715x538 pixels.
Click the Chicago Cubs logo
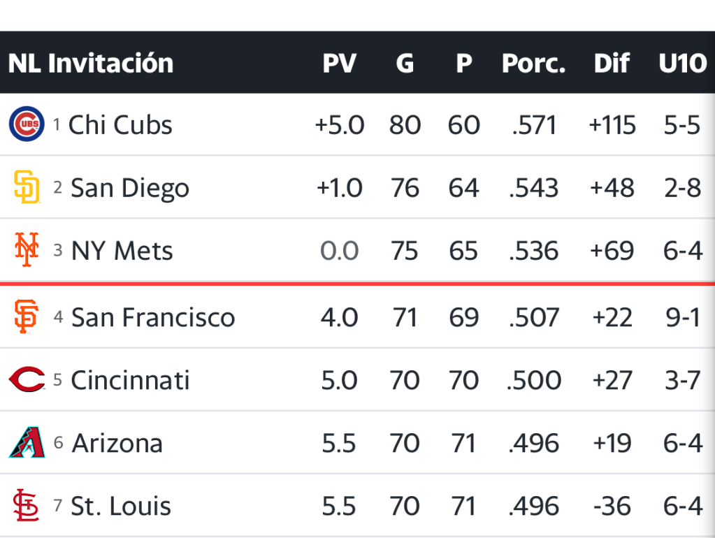(x=27, y=125)
